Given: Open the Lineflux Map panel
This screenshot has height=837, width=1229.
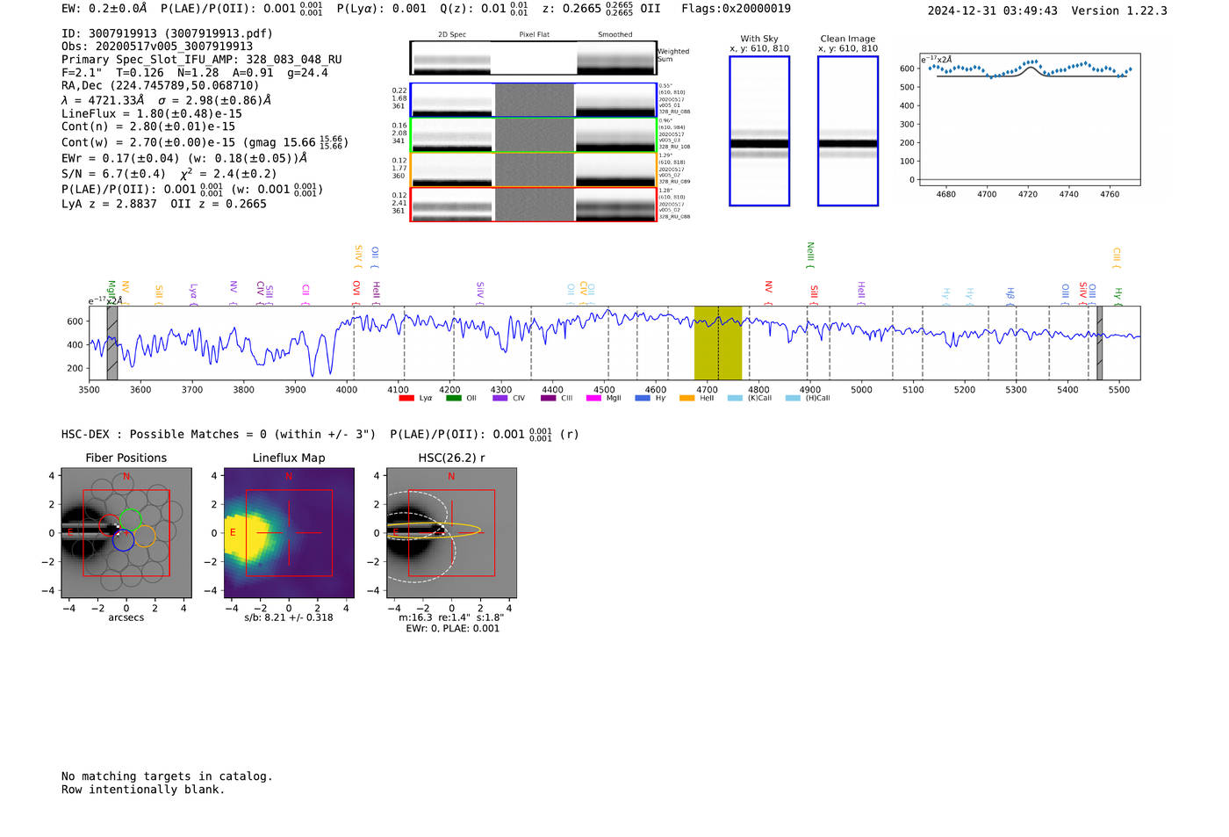Looking at the screenshot, I should pos(289,533).
